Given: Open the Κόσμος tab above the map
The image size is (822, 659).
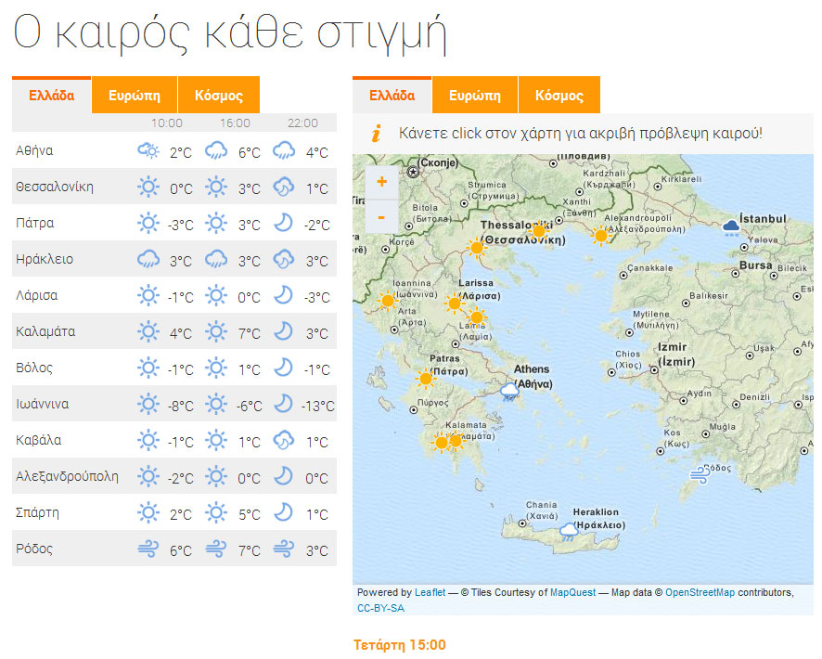Looking at the screenshot, I should point(559,95).
